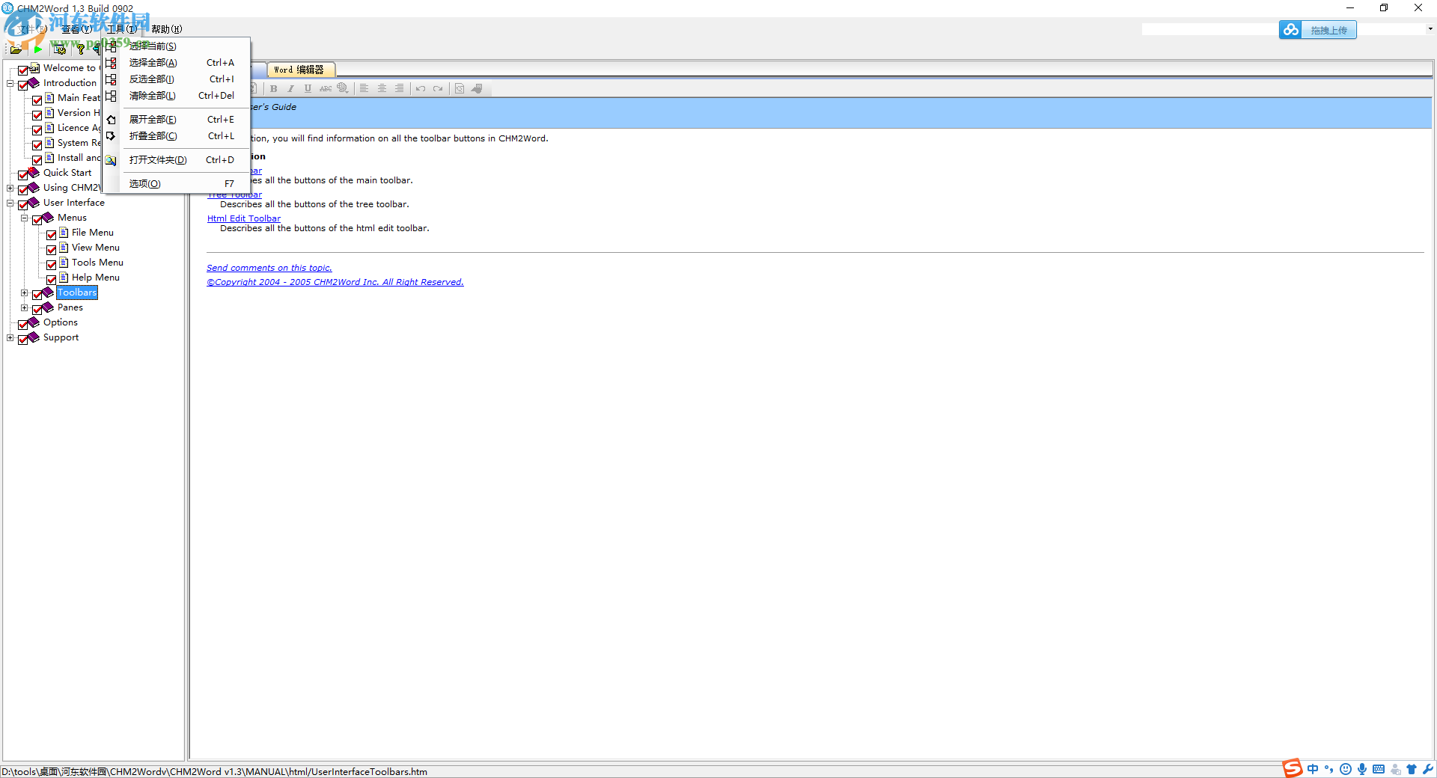This screenshot has height=778, width=1437.
Task: Collapse the Menus tree node
Action: pos(25,218)
